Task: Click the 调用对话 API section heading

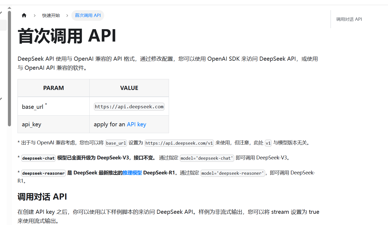Action: (42, 197)
